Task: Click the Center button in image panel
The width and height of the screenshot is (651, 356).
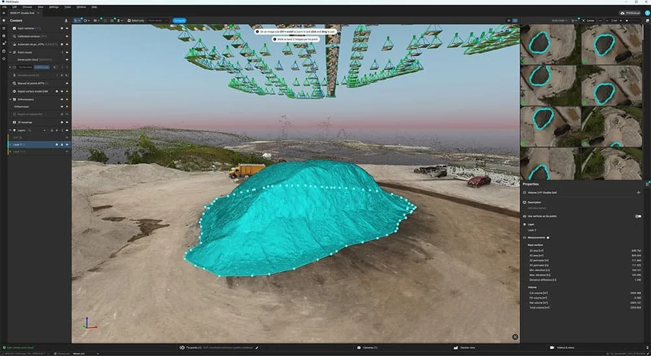Action: [589, 20]
